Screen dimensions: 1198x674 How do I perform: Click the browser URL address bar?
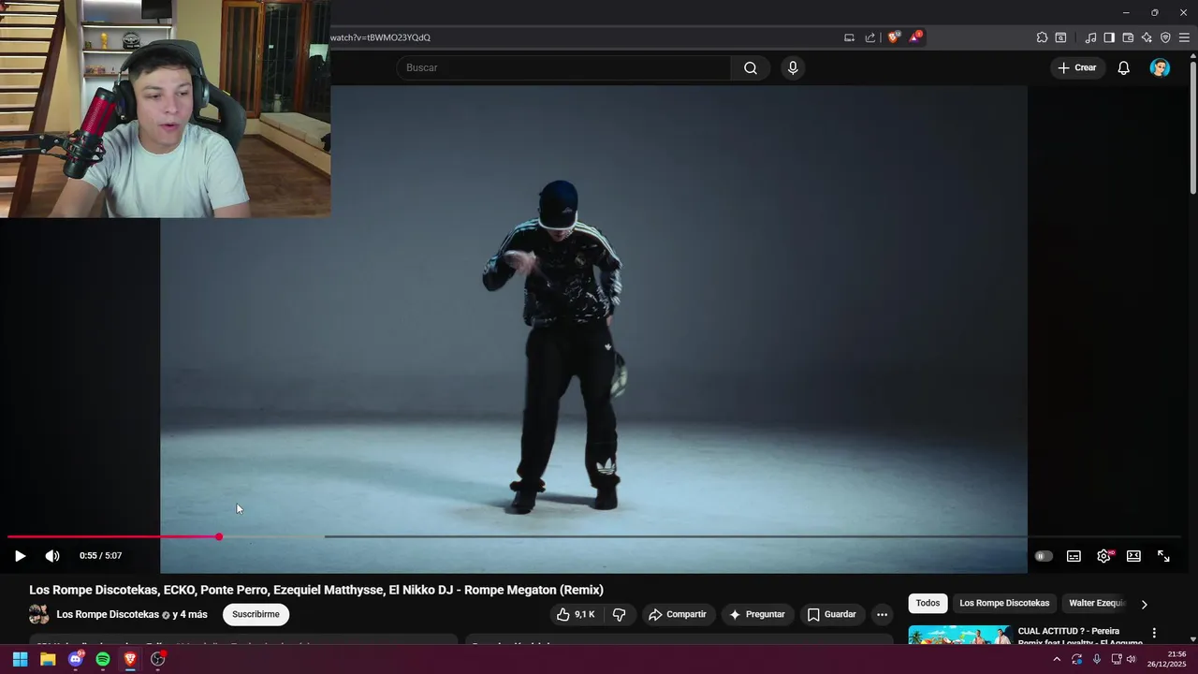pyautogui.click(x=580, y=37)
